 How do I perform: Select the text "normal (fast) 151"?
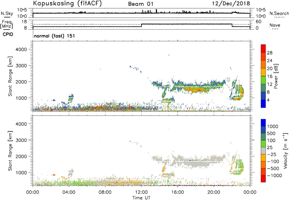point(55,36)
